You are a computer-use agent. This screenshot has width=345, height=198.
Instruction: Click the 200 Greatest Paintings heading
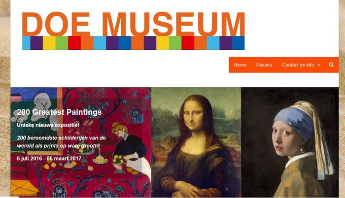pyautogui.click(x=60, y=112)
